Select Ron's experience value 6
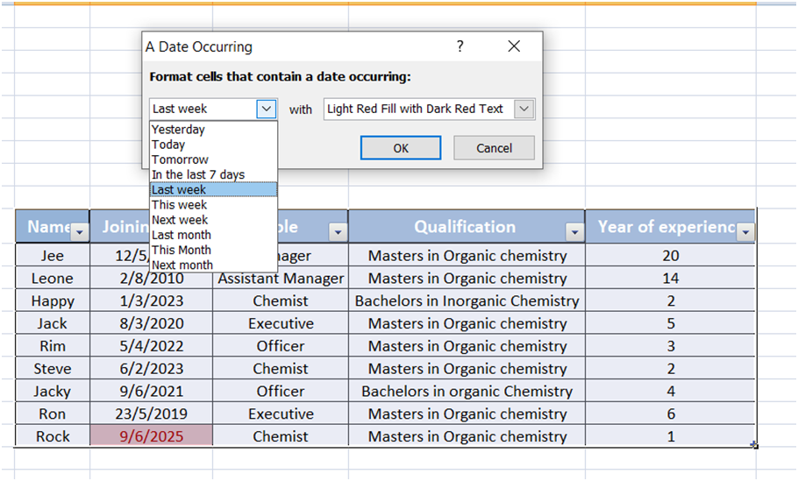This screenshot has height=481, width=798. 670,414
